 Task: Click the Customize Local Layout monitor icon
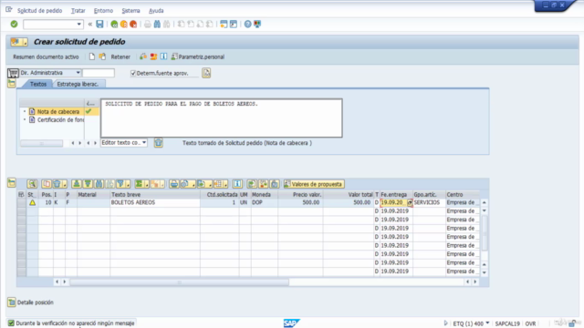click(x=257, y=25)
